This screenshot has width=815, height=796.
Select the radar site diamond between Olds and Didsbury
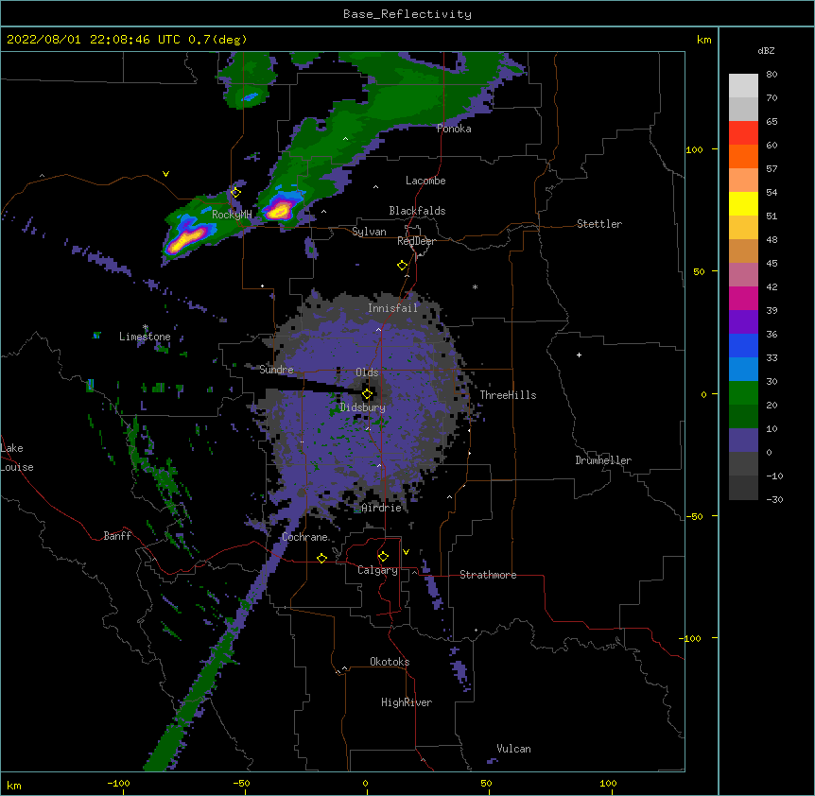367,394
